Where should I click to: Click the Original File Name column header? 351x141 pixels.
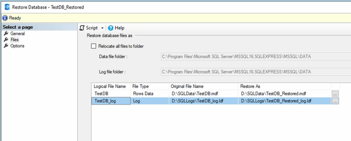click(x=204, y=86)
